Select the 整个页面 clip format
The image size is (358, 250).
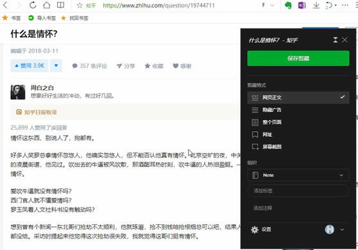tap(298, 122)
